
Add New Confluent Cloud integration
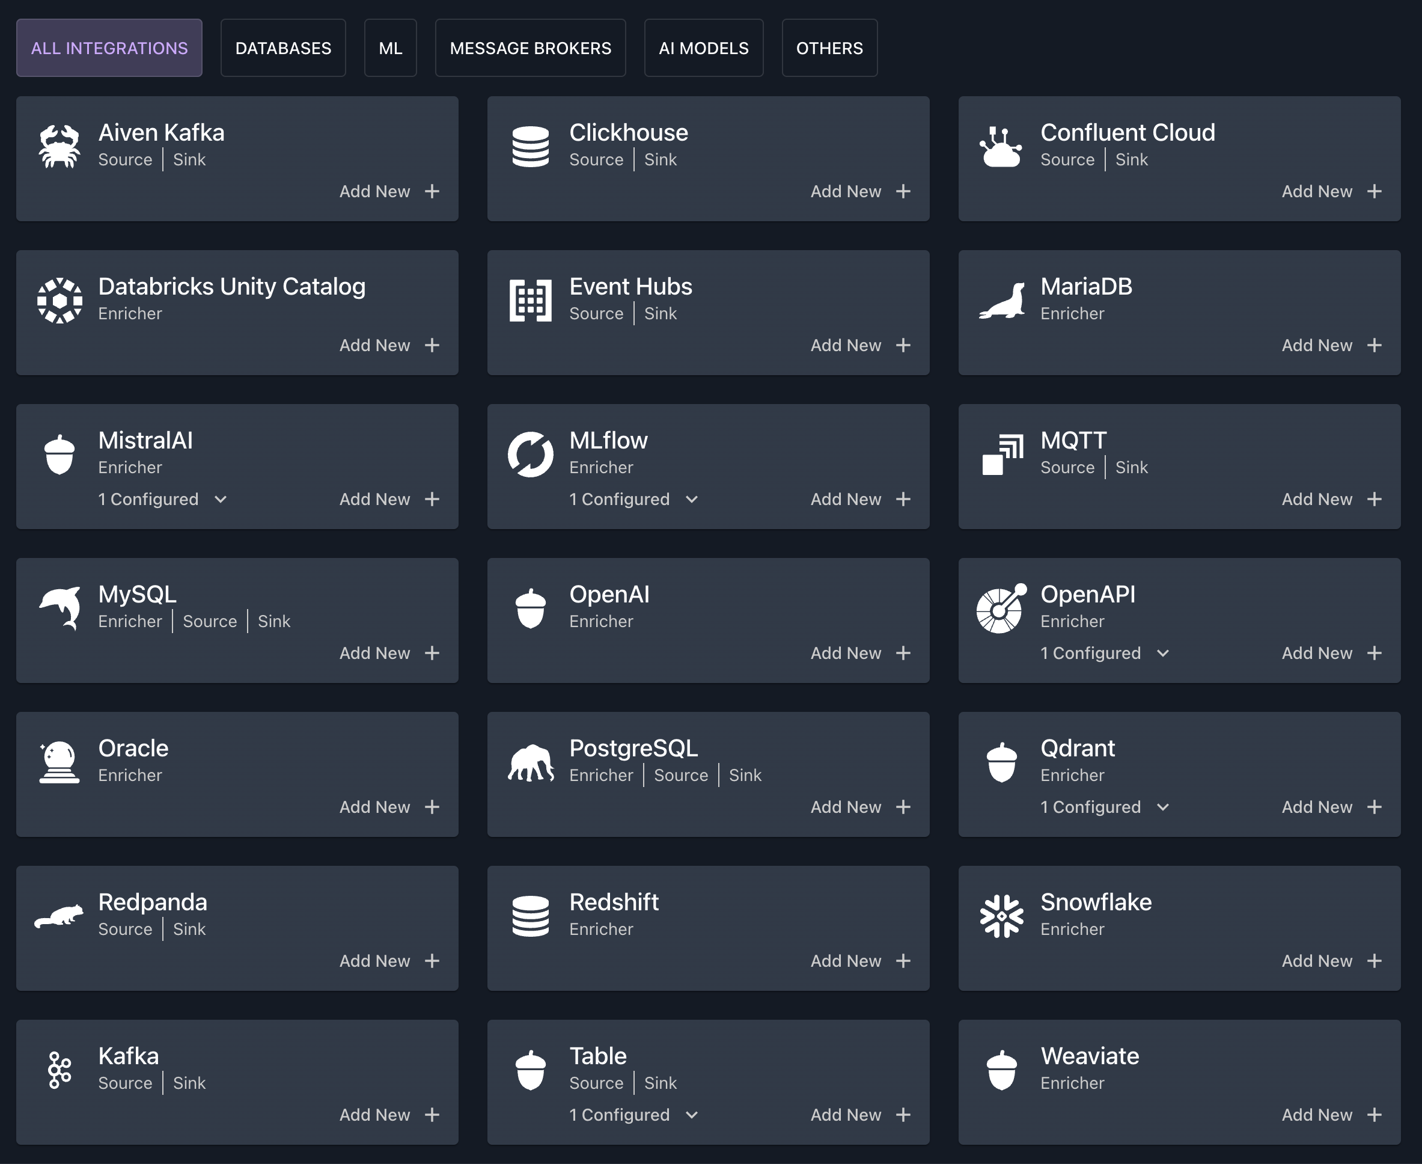(x=1331, y=192)
